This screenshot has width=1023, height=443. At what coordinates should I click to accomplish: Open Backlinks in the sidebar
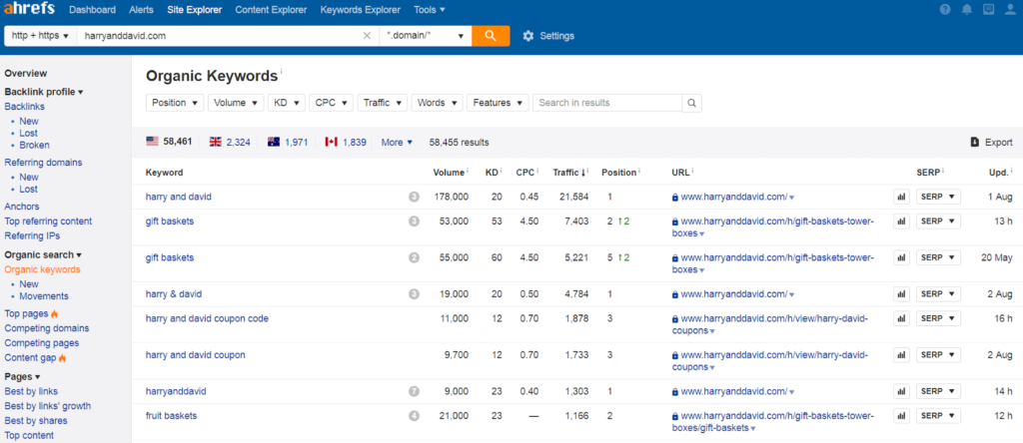click(x=25, y=106)
